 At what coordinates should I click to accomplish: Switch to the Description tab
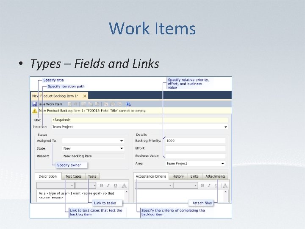point(48,176)
